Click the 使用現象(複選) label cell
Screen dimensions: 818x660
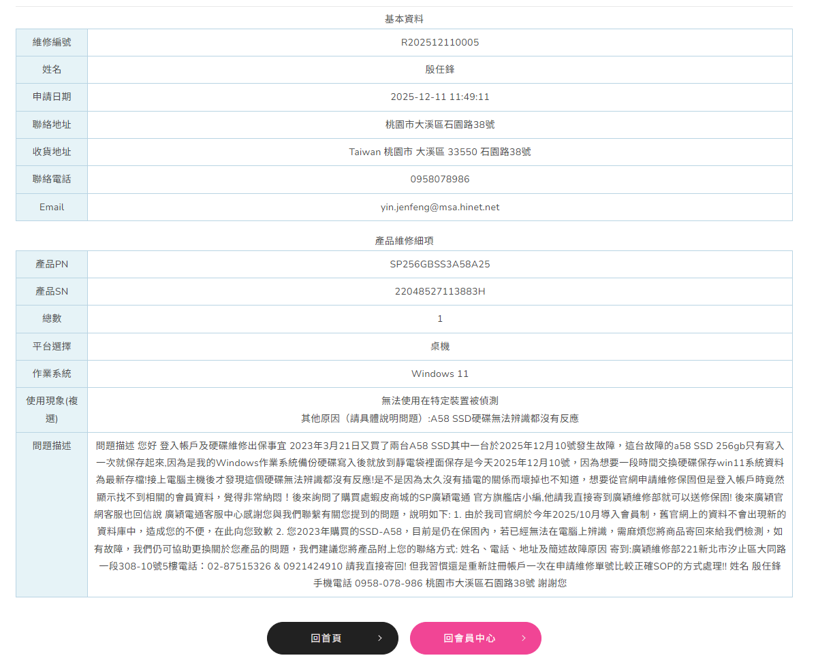click(x=52, y=410)
